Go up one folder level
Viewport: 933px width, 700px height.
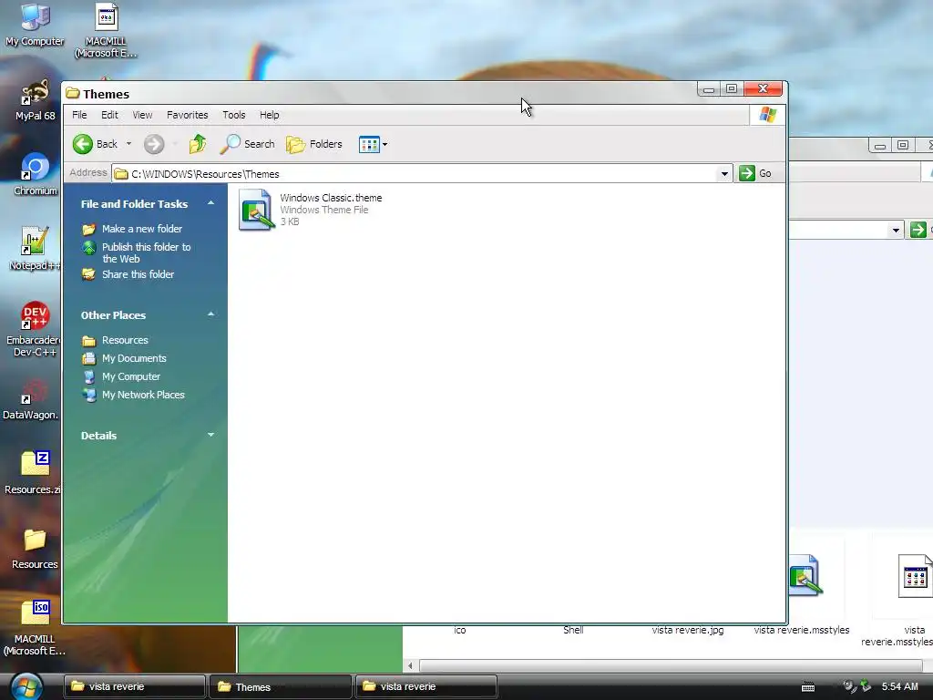[x=198, y=144]
